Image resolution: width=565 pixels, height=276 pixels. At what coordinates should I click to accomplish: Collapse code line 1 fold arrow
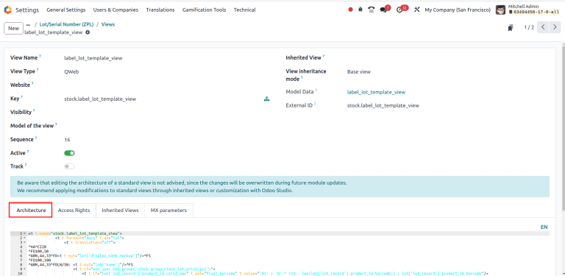point(24,233)
